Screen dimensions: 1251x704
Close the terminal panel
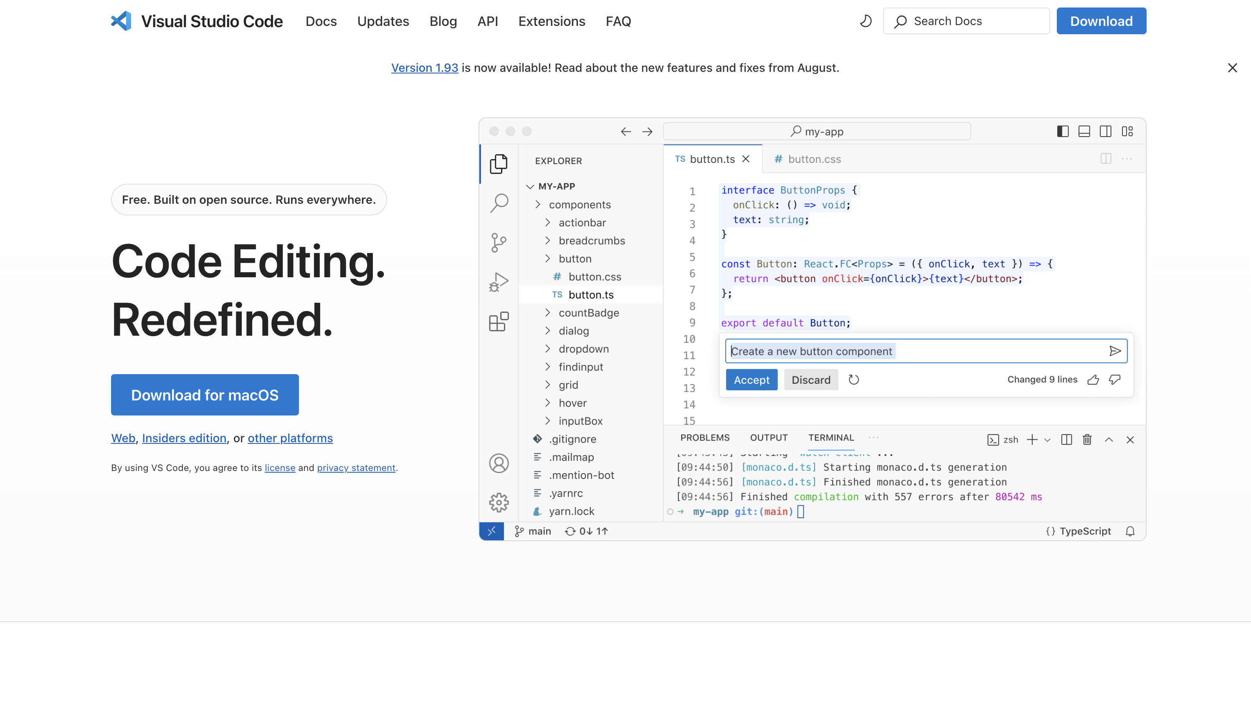pos(1130,439)
